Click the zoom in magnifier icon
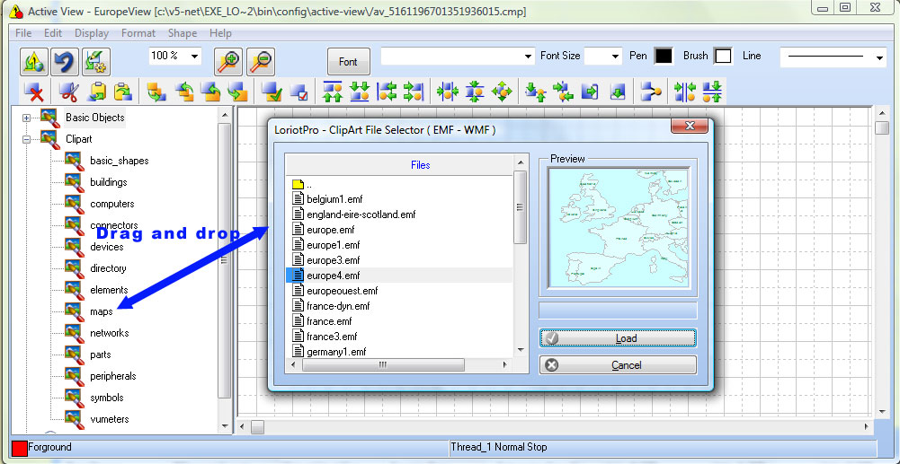Image resolution: width=900 pixels, height=464 pixels. tap(228, 61)
